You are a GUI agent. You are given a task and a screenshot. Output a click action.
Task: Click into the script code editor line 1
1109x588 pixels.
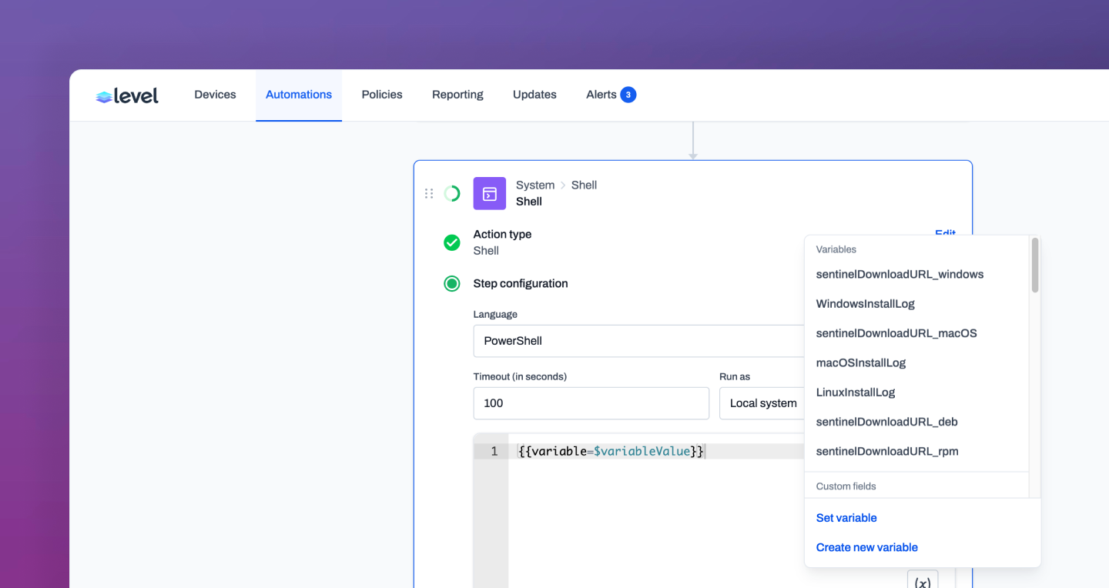(656, 452)
